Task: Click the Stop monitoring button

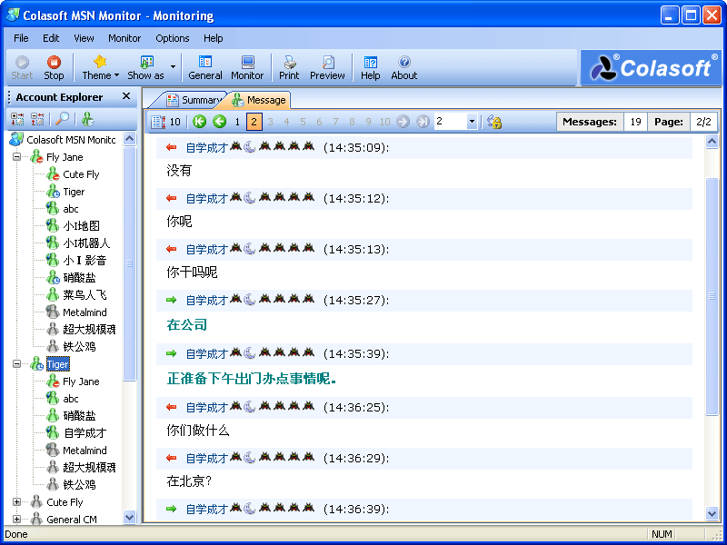Action: 54,68
